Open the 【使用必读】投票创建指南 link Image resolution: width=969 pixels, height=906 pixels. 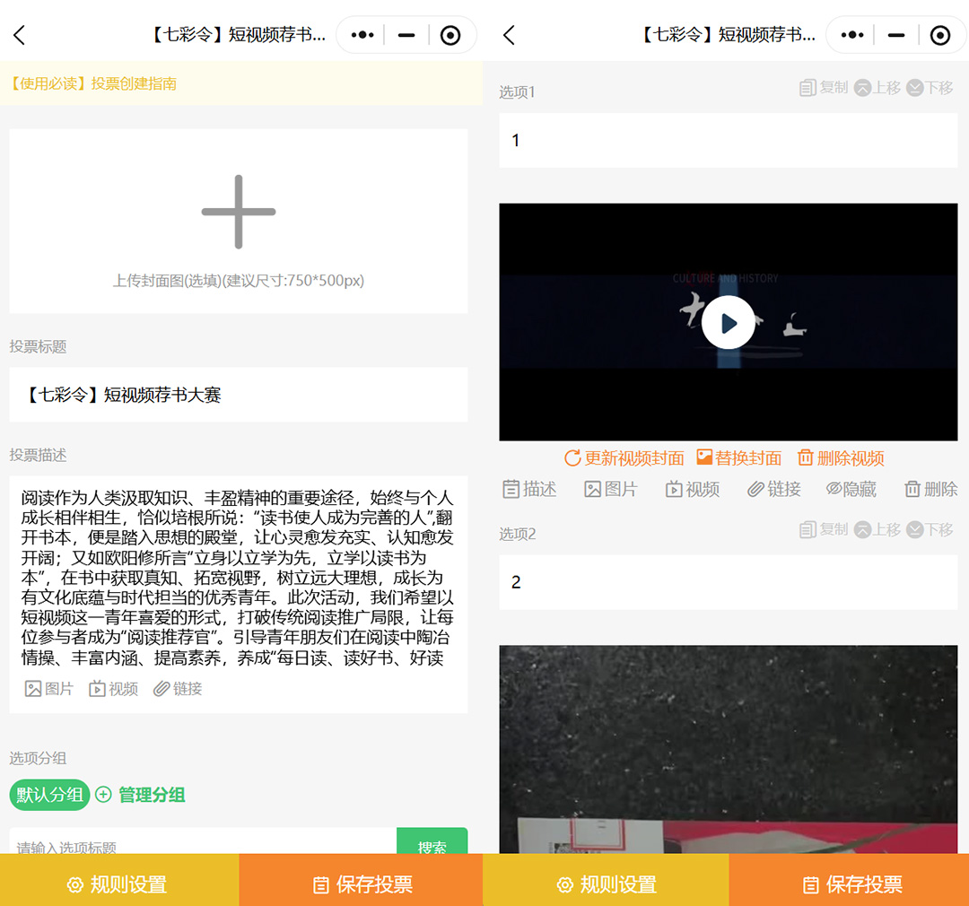click(93, 83)
